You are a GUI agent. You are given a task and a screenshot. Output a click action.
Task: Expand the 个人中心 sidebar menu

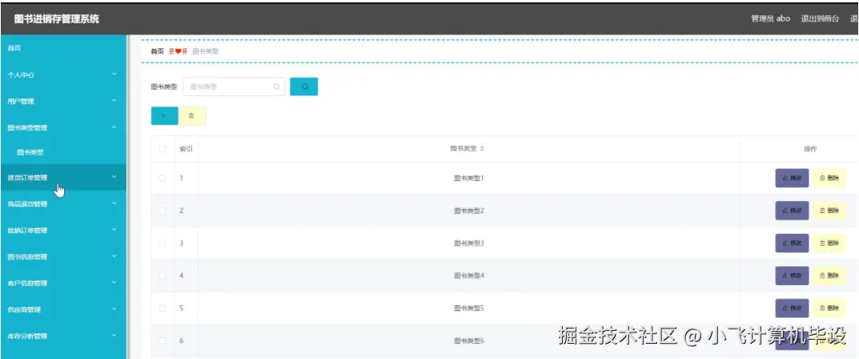(x=63, y=75)
